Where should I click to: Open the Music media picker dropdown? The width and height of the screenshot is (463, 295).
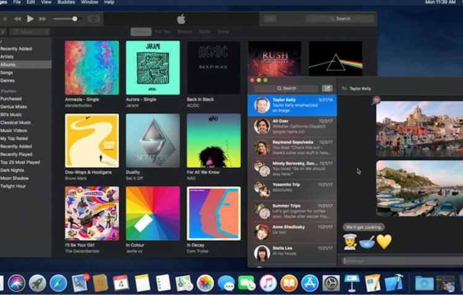[x=30, y=31]
